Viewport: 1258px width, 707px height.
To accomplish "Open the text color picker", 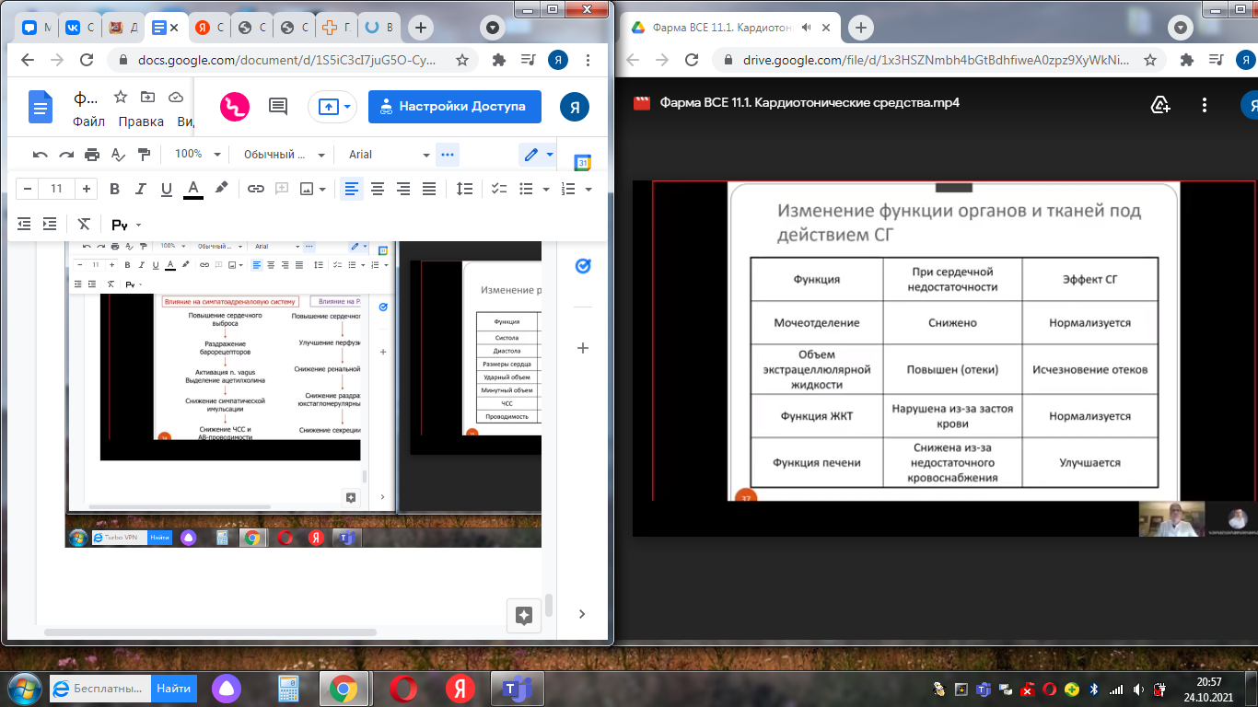I will click(193, 189).
